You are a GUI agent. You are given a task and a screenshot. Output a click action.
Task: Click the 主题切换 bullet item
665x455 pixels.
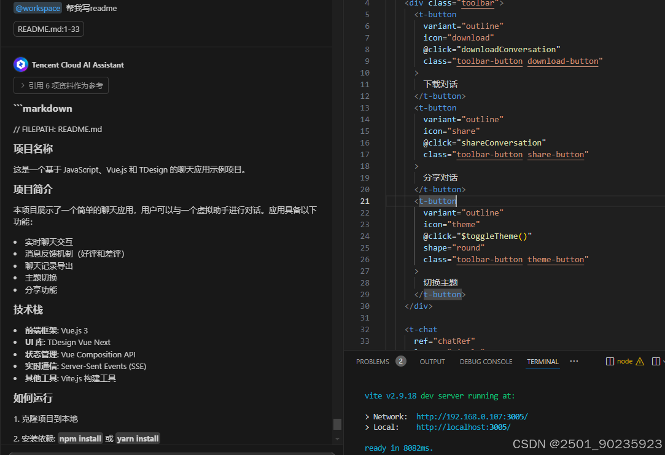pyautogui.click(x=41, y=278)
